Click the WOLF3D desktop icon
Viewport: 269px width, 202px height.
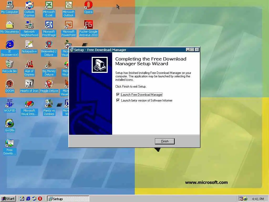coord(10,106)
